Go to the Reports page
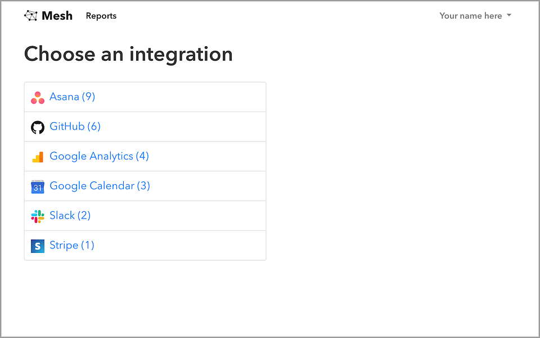This screenshot has width=540, height=338. click(101, 16)
